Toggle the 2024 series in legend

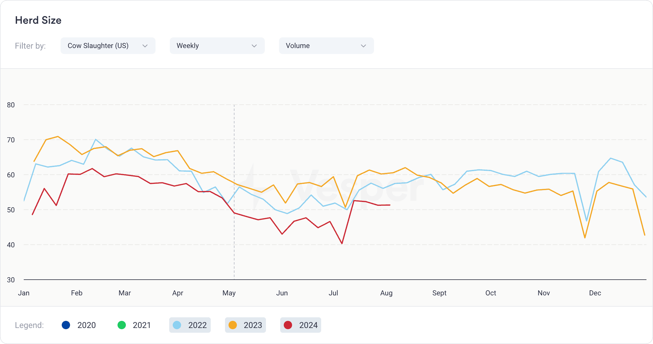pyautogui.click(x=301, y=325)
